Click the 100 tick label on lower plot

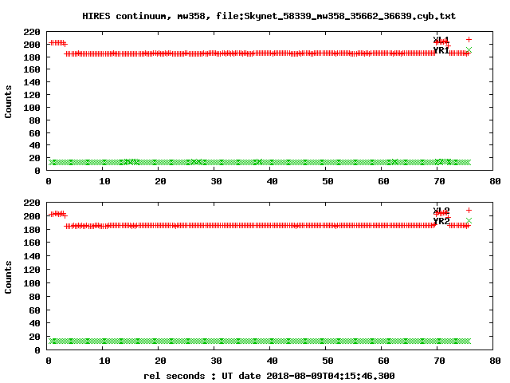coord(32,283)
